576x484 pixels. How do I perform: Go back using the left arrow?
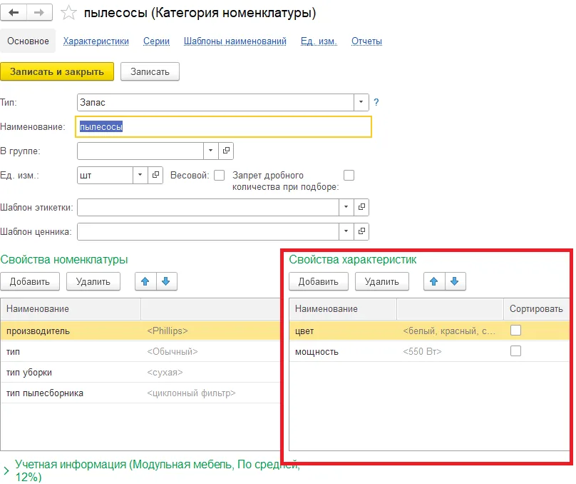[14, 13]
